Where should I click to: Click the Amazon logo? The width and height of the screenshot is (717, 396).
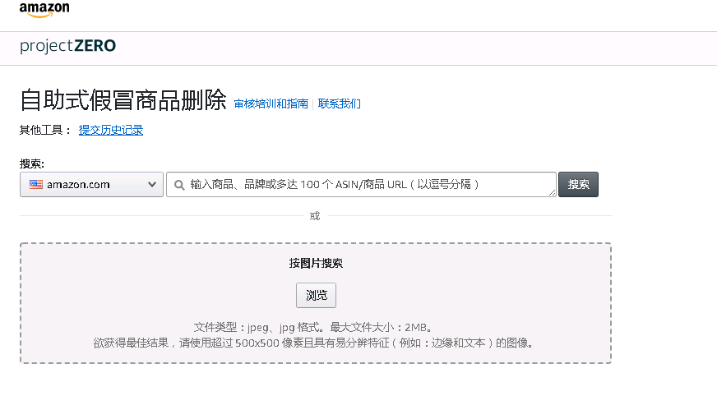(44, 10)
